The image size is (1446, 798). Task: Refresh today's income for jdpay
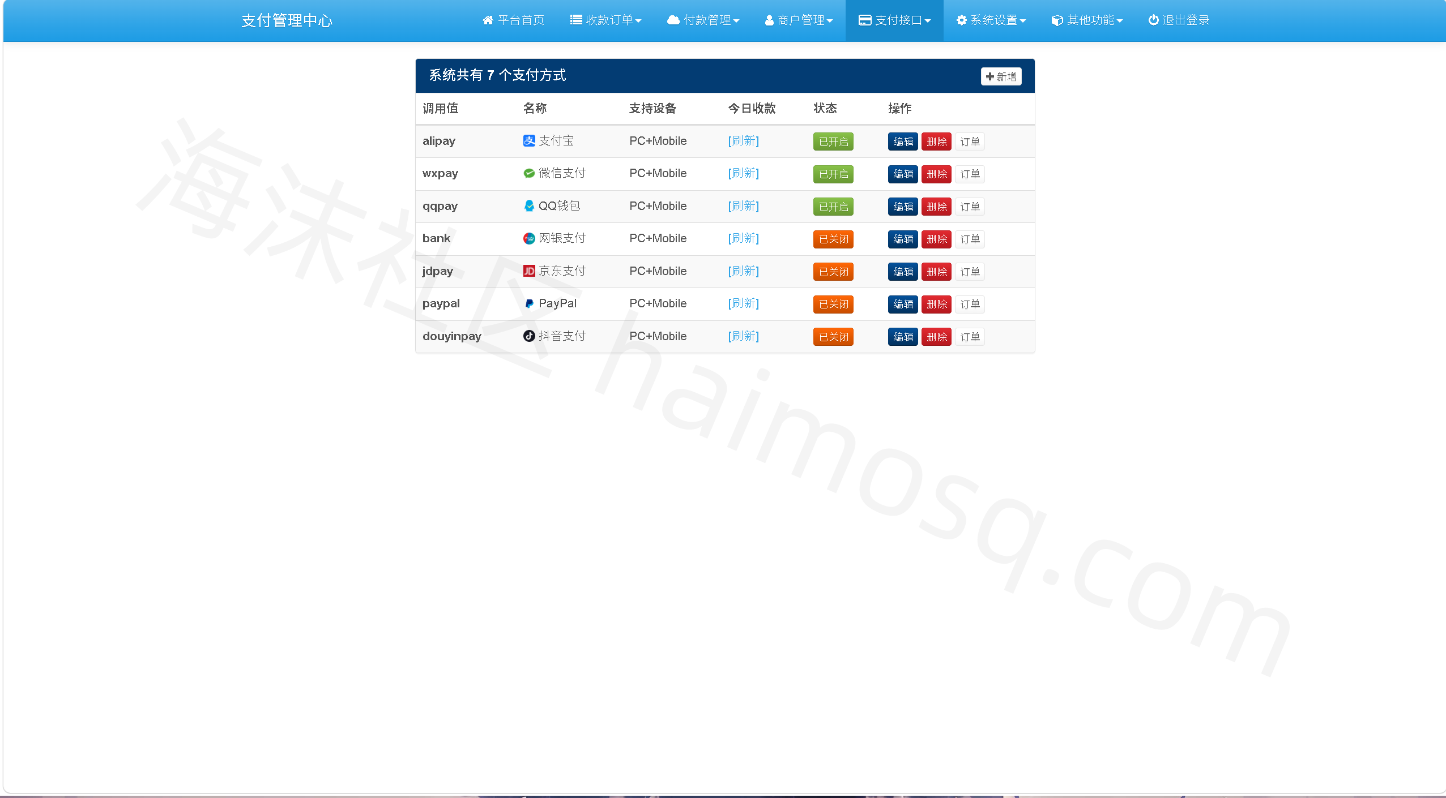[x=743, y=271]
